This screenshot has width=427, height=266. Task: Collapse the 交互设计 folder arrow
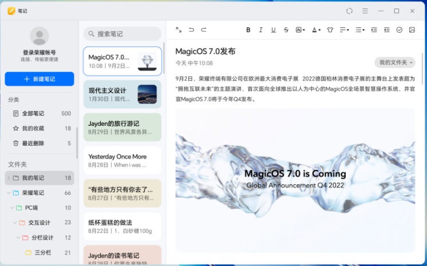click(15, 223)
